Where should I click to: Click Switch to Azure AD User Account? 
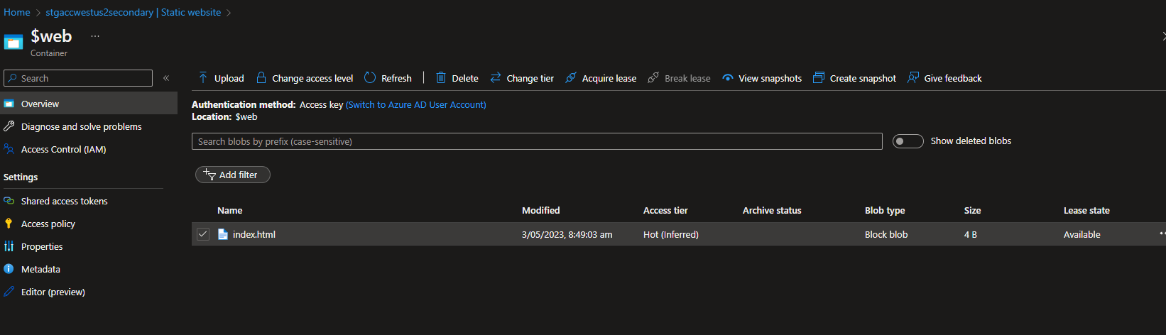coord(416,104)
